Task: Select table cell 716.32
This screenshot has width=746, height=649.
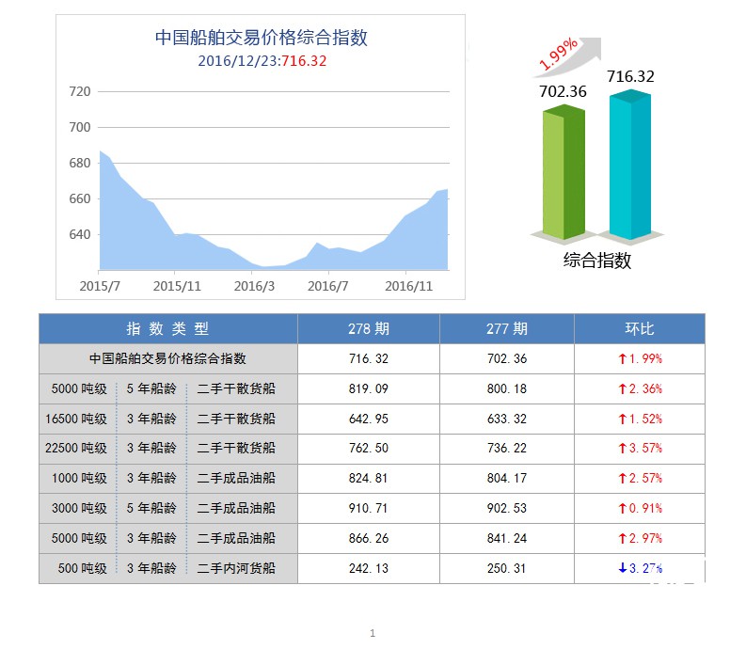Action: 368,358
